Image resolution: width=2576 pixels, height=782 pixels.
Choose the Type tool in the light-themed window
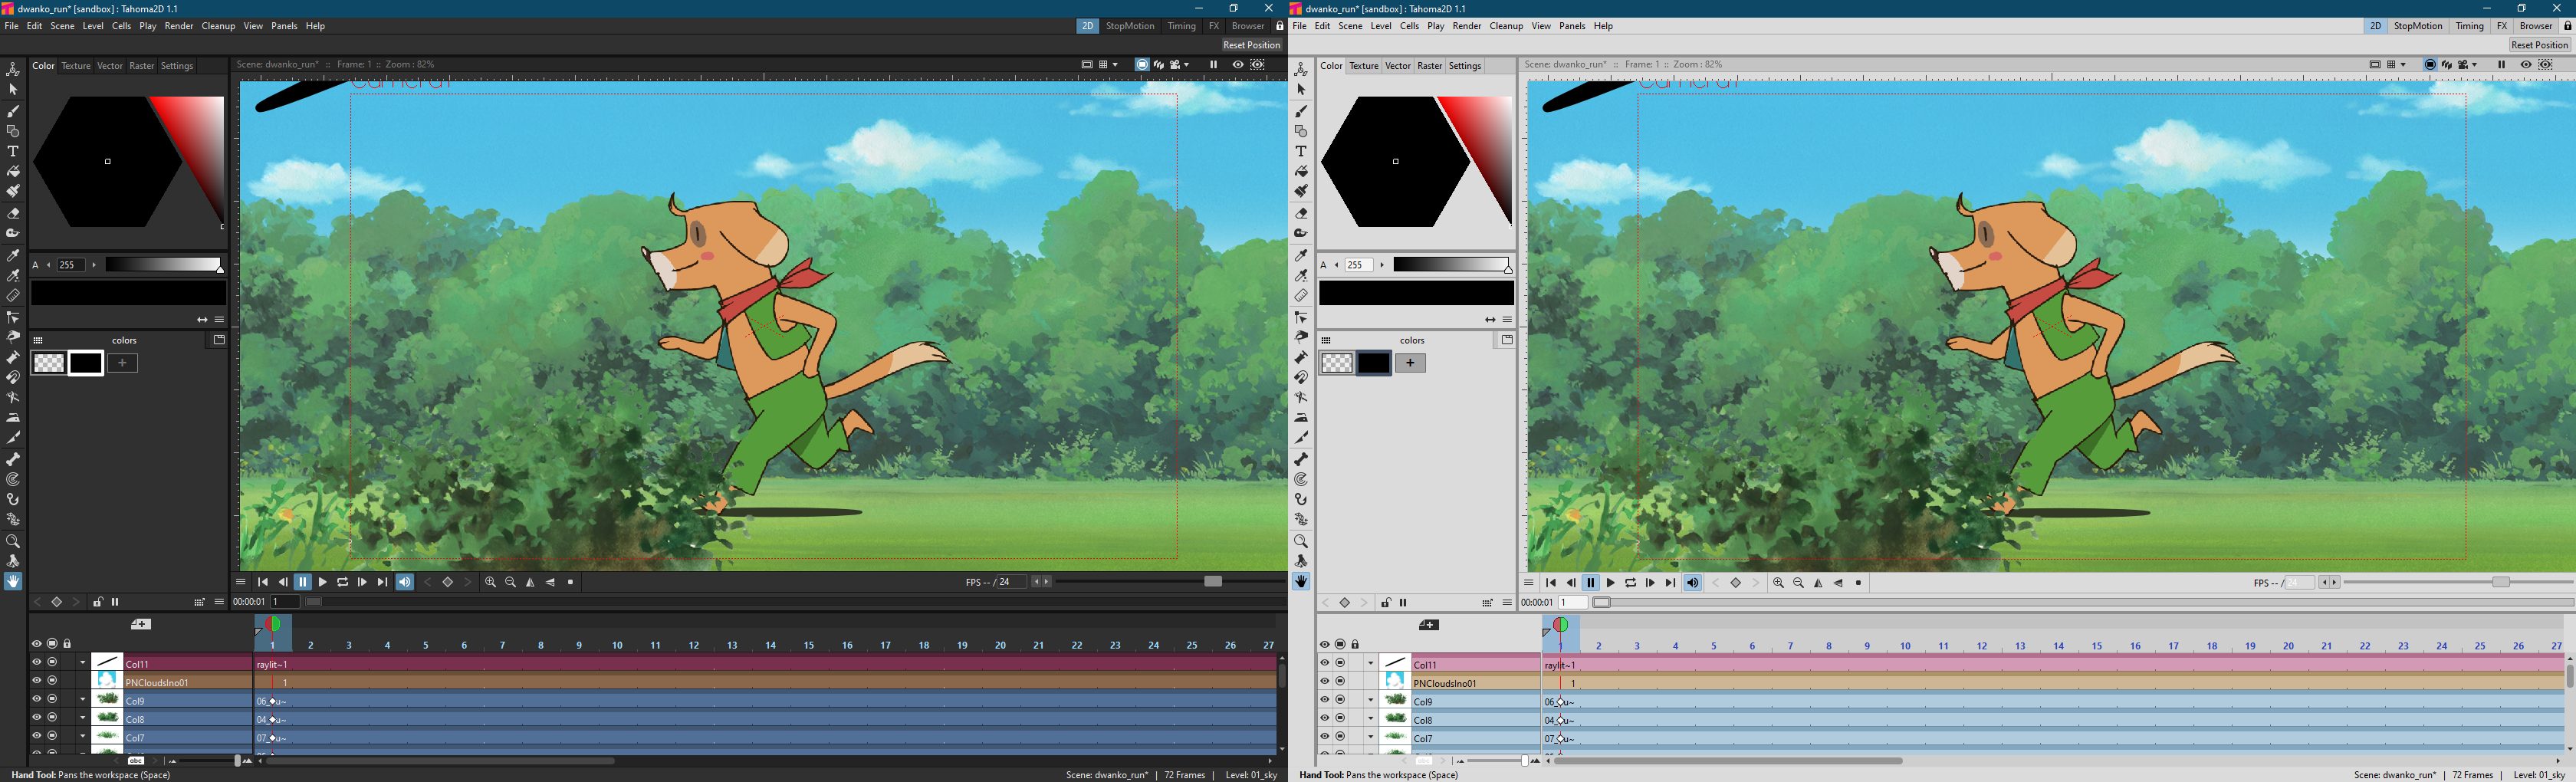[x=1301, y=152]
